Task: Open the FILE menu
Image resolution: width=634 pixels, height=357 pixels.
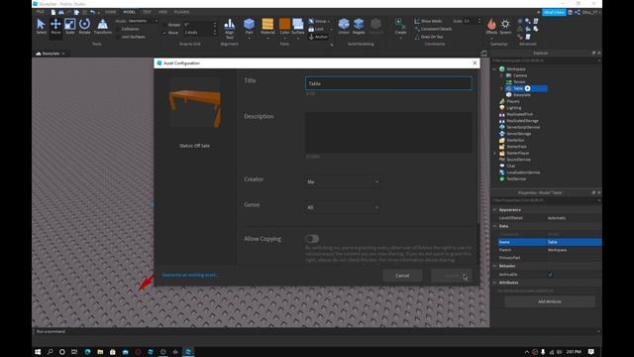Action: 40,12
